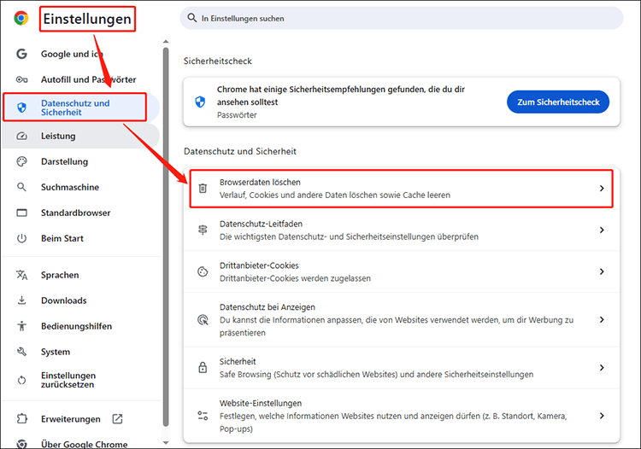This screenshot has height=449, width=641.
Task: Click the key icon for Autofill und Passwörter
Action: point(21,79)
